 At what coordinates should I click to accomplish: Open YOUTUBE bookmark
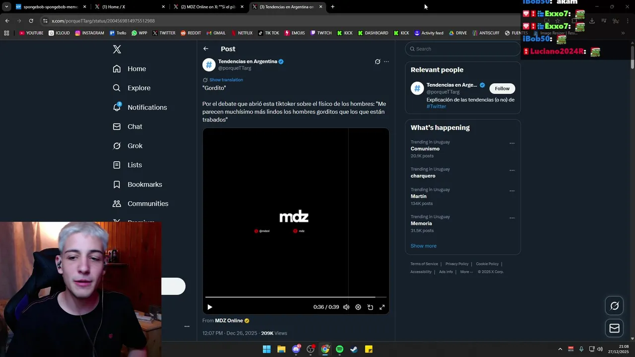tap(31, 33)
